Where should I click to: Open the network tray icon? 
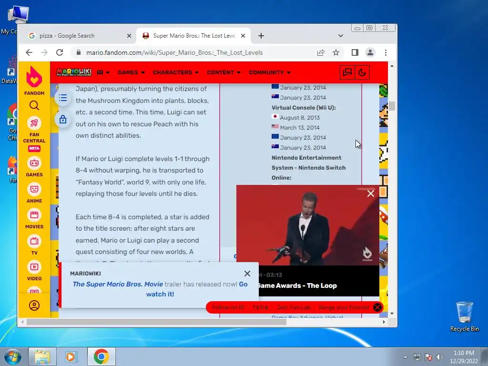pyautogui.click(x=417, y=357)
